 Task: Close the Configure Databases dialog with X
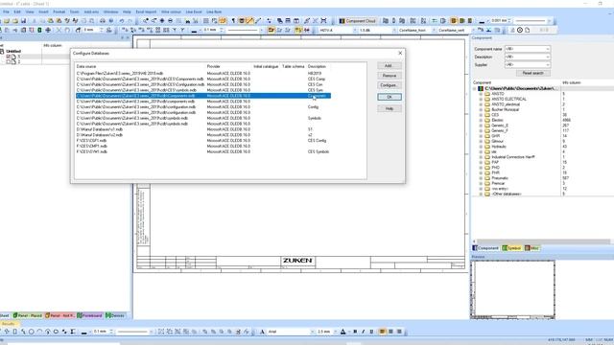pyautogui.click(x=400, y=53)
